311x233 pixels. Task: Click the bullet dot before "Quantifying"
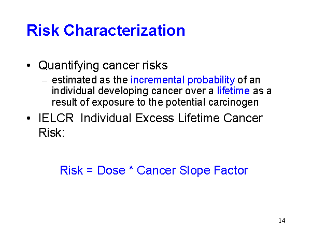29,66
